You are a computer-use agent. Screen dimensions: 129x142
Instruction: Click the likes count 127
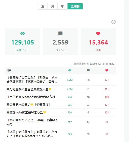click(x=107, y=105)
